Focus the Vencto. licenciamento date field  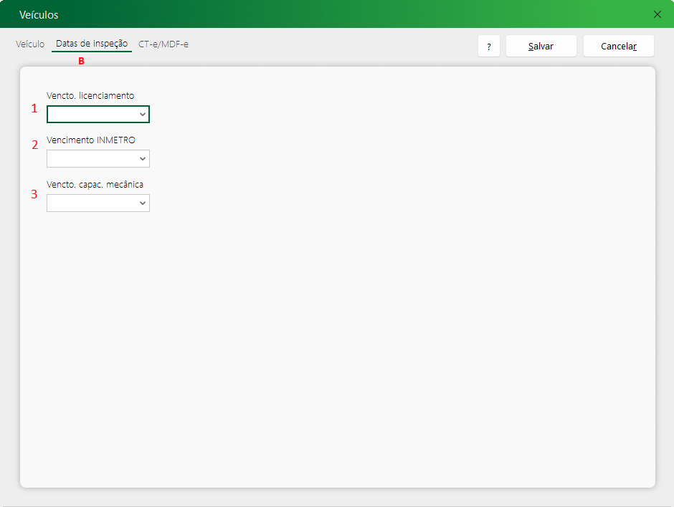coord(98,114)
